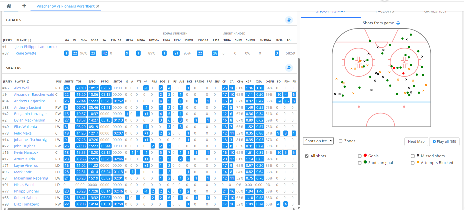Print the shots from game map
Image resolution: width=465 pixels, height=210 pixels.
tap(398, 23)
